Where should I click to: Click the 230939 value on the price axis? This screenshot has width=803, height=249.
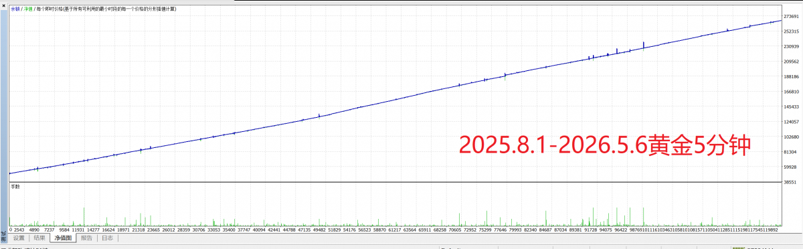(792, 47)
